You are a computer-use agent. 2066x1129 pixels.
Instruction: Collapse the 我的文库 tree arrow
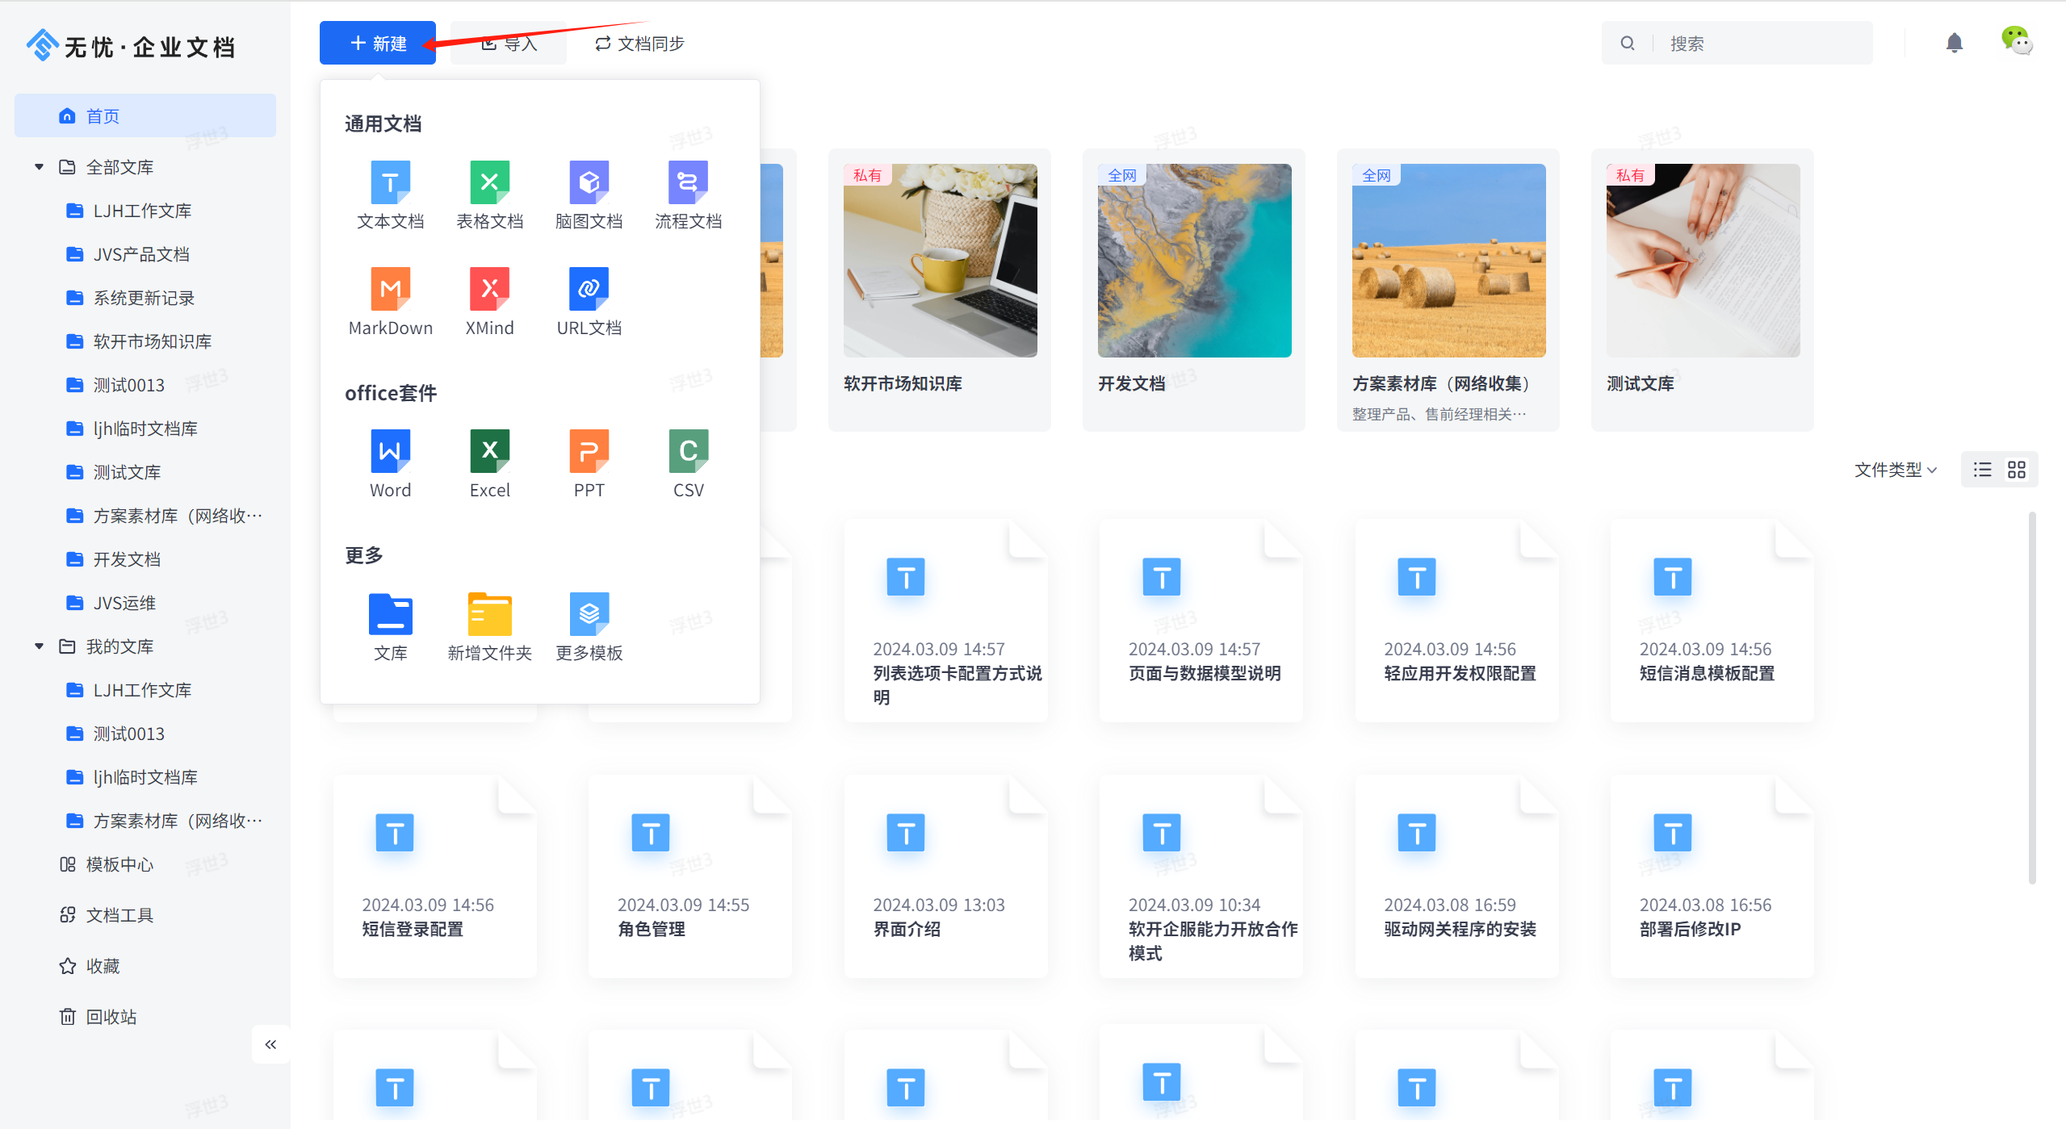tap(39, 646)
